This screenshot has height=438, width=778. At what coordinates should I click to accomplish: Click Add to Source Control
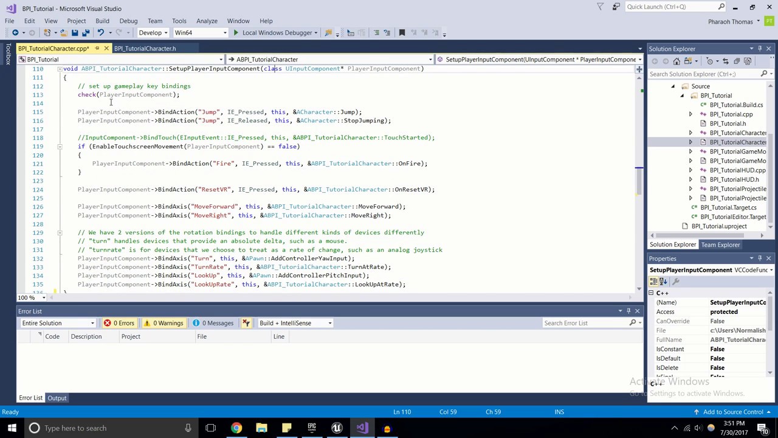click(x=733, y=412)
